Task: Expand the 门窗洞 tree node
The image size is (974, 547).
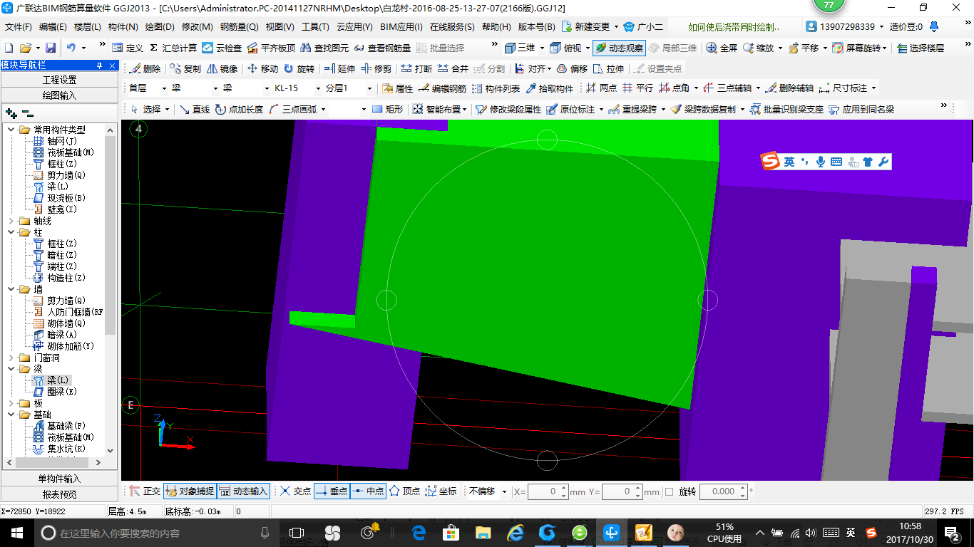Action: coord(11,358)
